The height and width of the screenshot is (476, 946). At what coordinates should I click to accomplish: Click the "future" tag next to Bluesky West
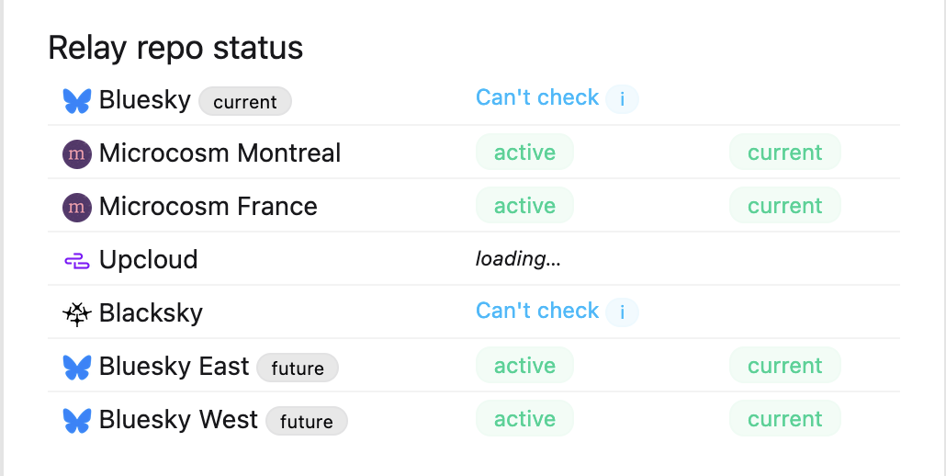tap(307, 422)
